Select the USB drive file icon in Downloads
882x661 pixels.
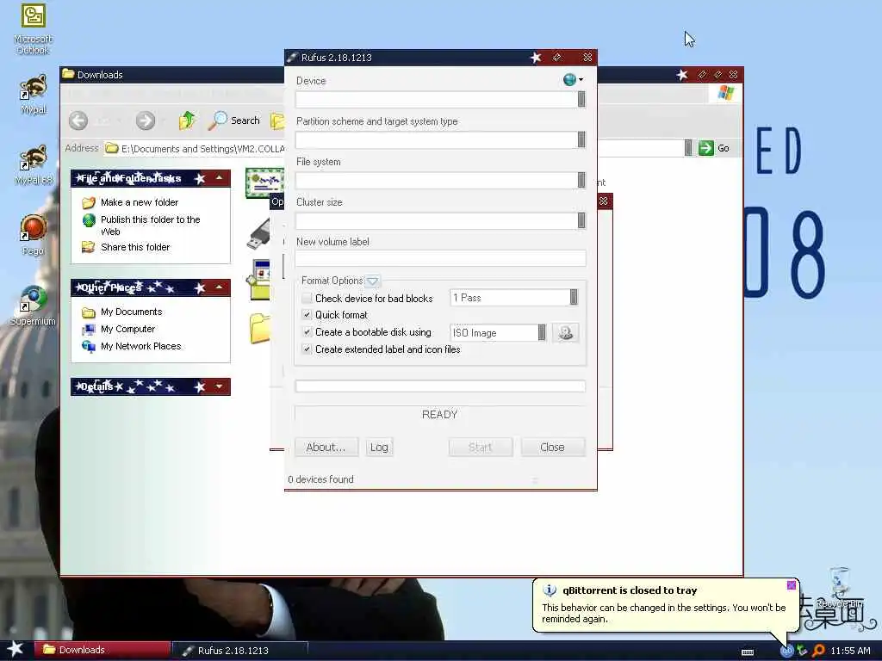coord(258,234)
